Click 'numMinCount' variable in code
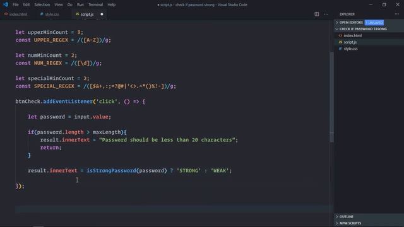 45,55
